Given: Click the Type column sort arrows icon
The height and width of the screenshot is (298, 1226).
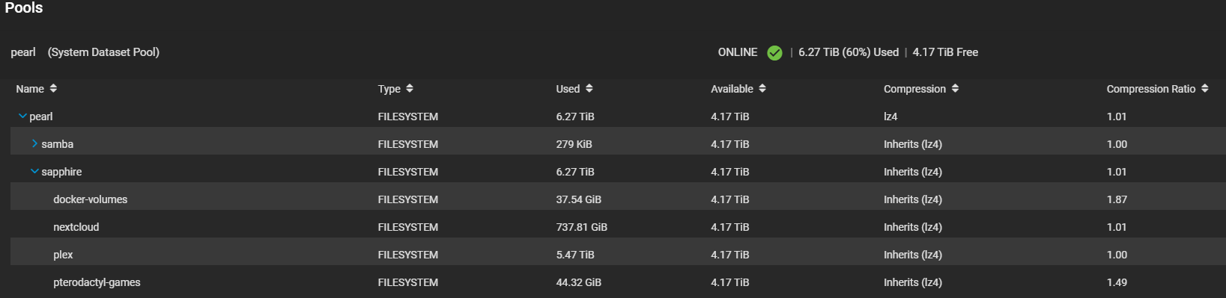Looking at the screenshot, I should (x=410, y=88).
